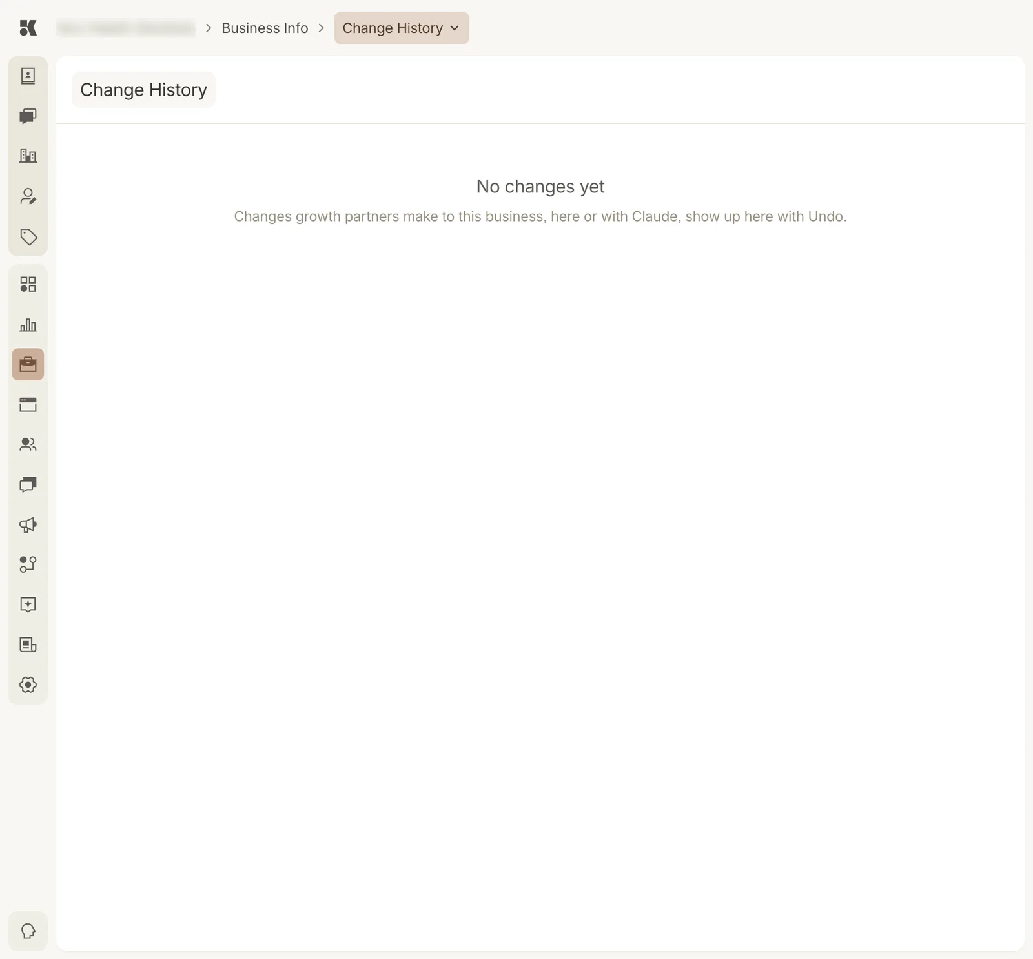Click the tag icon in the sidebar
Viewport: 1033px width, 959px height.
[28, 236]
